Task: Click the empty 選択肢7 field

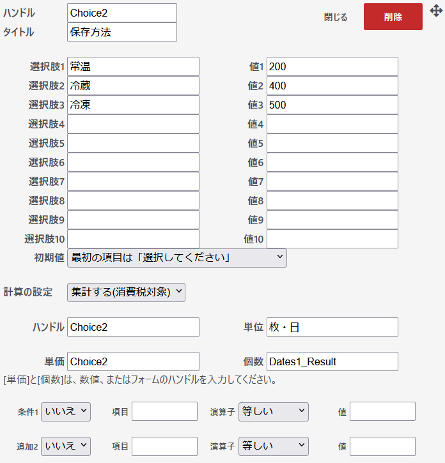Action: 134,181
